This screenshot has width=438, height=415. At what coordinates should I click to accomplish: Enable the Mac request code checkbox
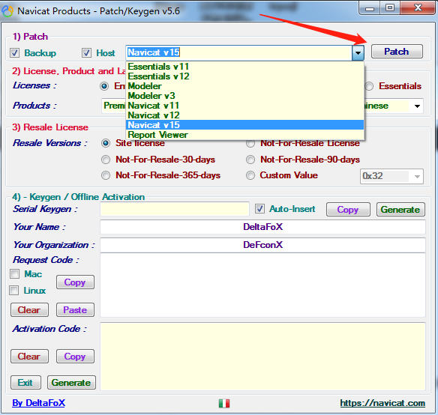tap(14, 274)
